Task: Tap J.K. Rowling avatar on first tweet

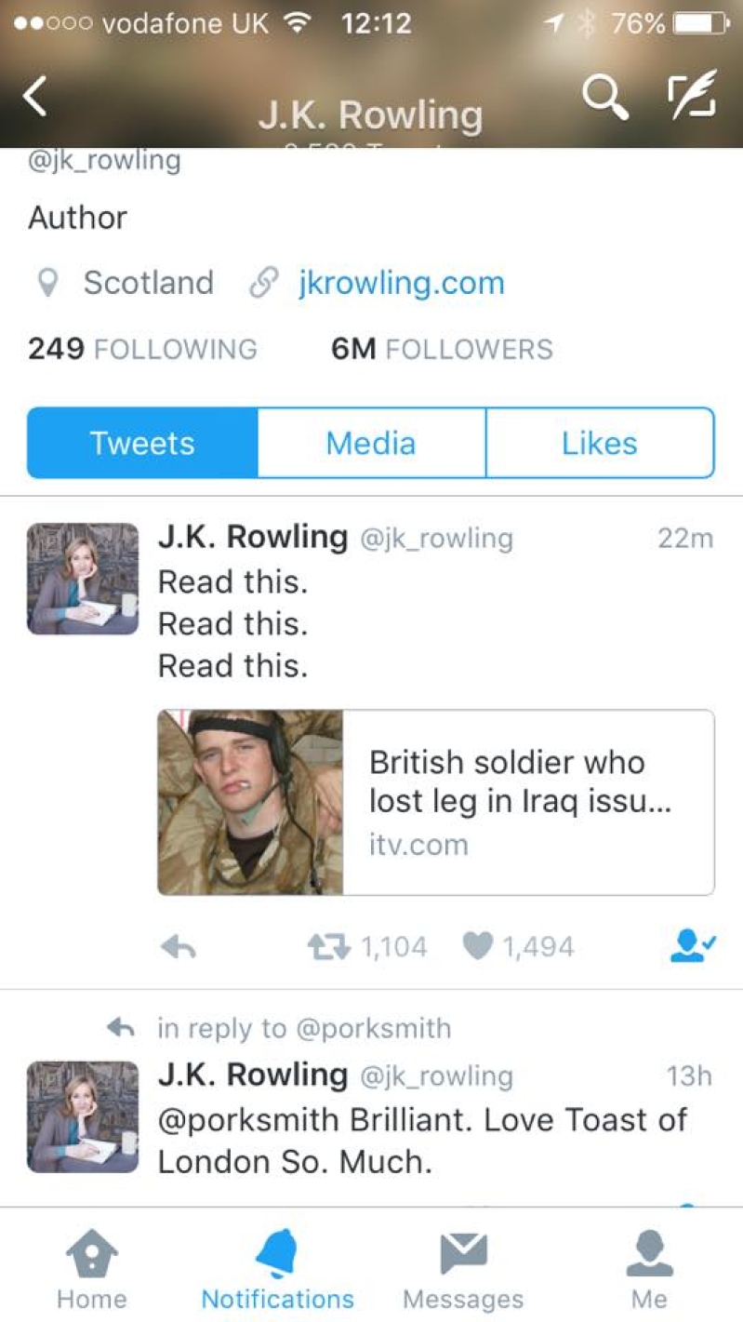Action: pyautogui.click(x=83, y=579)
